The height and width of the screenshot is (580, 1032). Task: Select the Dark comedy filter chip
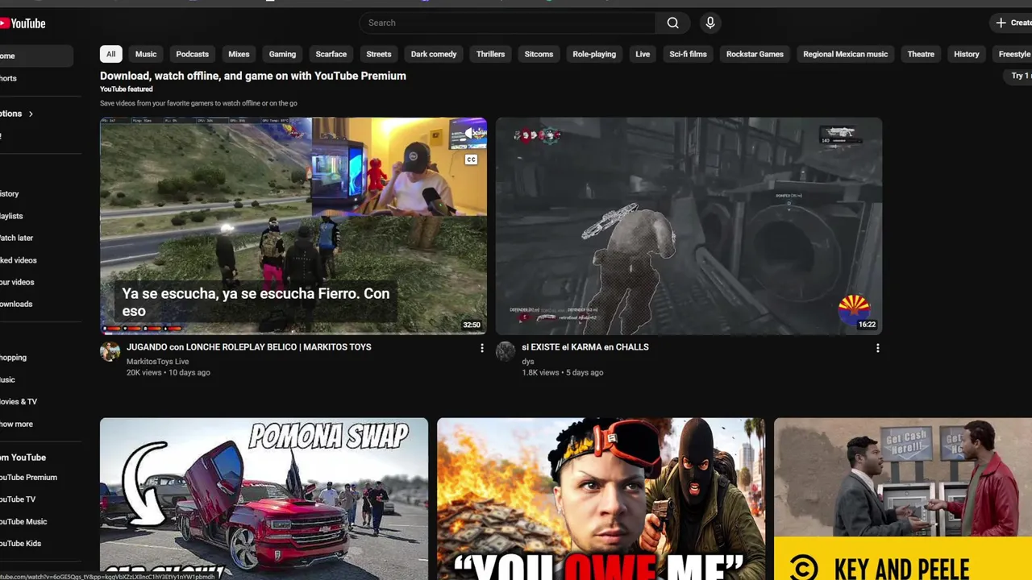pyautogui.click(x=434, y=54)
